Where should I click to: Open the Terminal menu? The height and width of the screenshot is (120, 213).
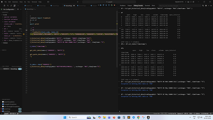[34, 2]
